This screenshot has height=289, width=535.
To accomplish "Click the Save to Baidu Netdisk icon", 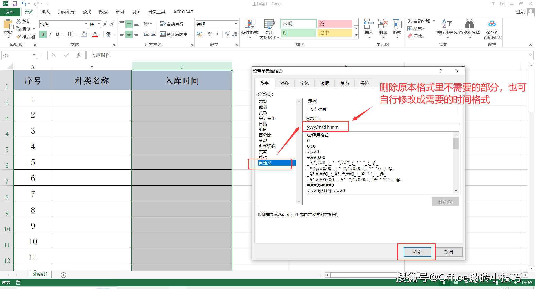I will [492, 26].
